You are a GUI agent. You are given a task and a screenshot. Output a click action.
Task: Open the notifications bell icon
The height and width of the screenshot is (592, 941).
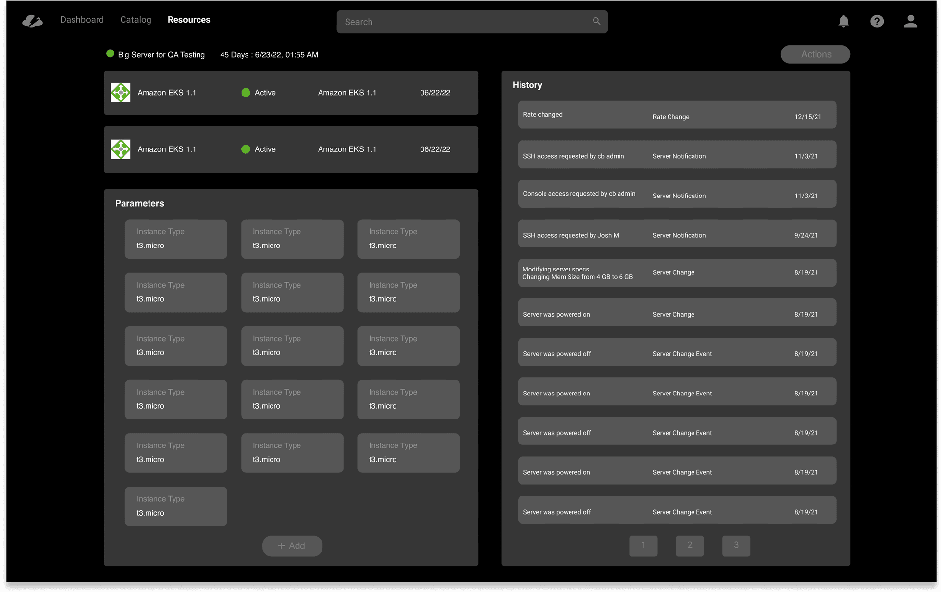pos(844,21)
